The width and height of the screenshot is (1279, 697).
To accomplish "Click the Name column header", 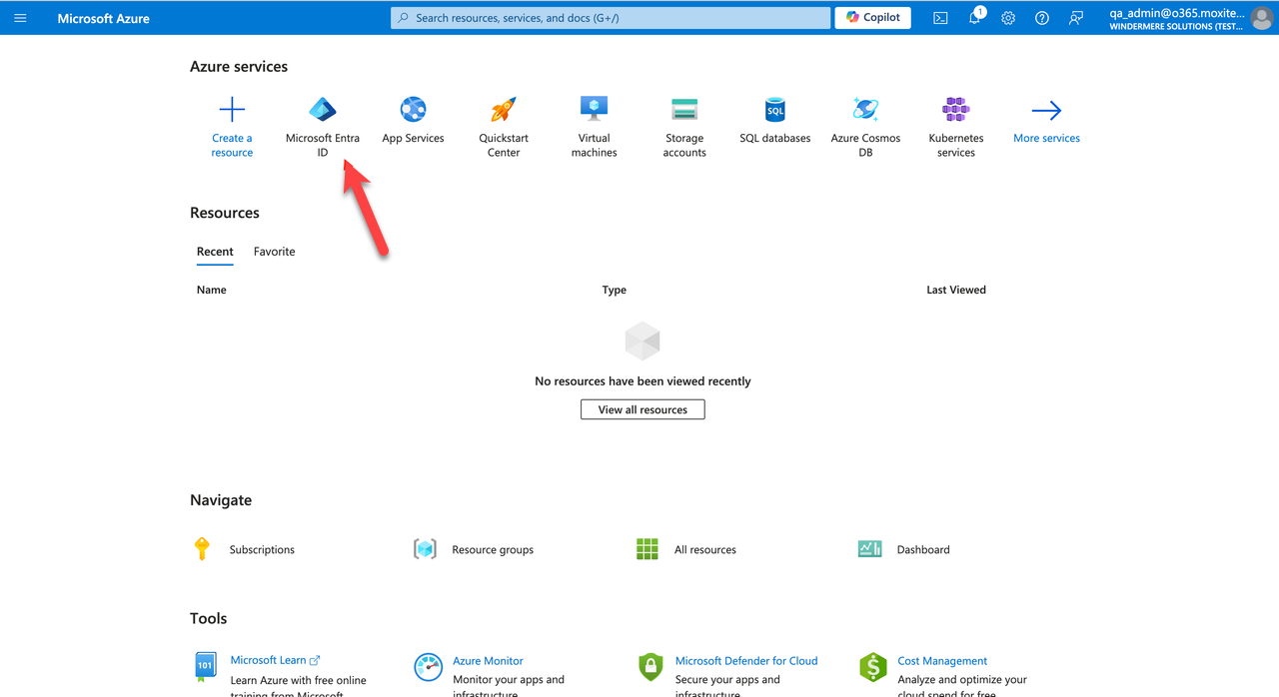I will click(212, 290).
